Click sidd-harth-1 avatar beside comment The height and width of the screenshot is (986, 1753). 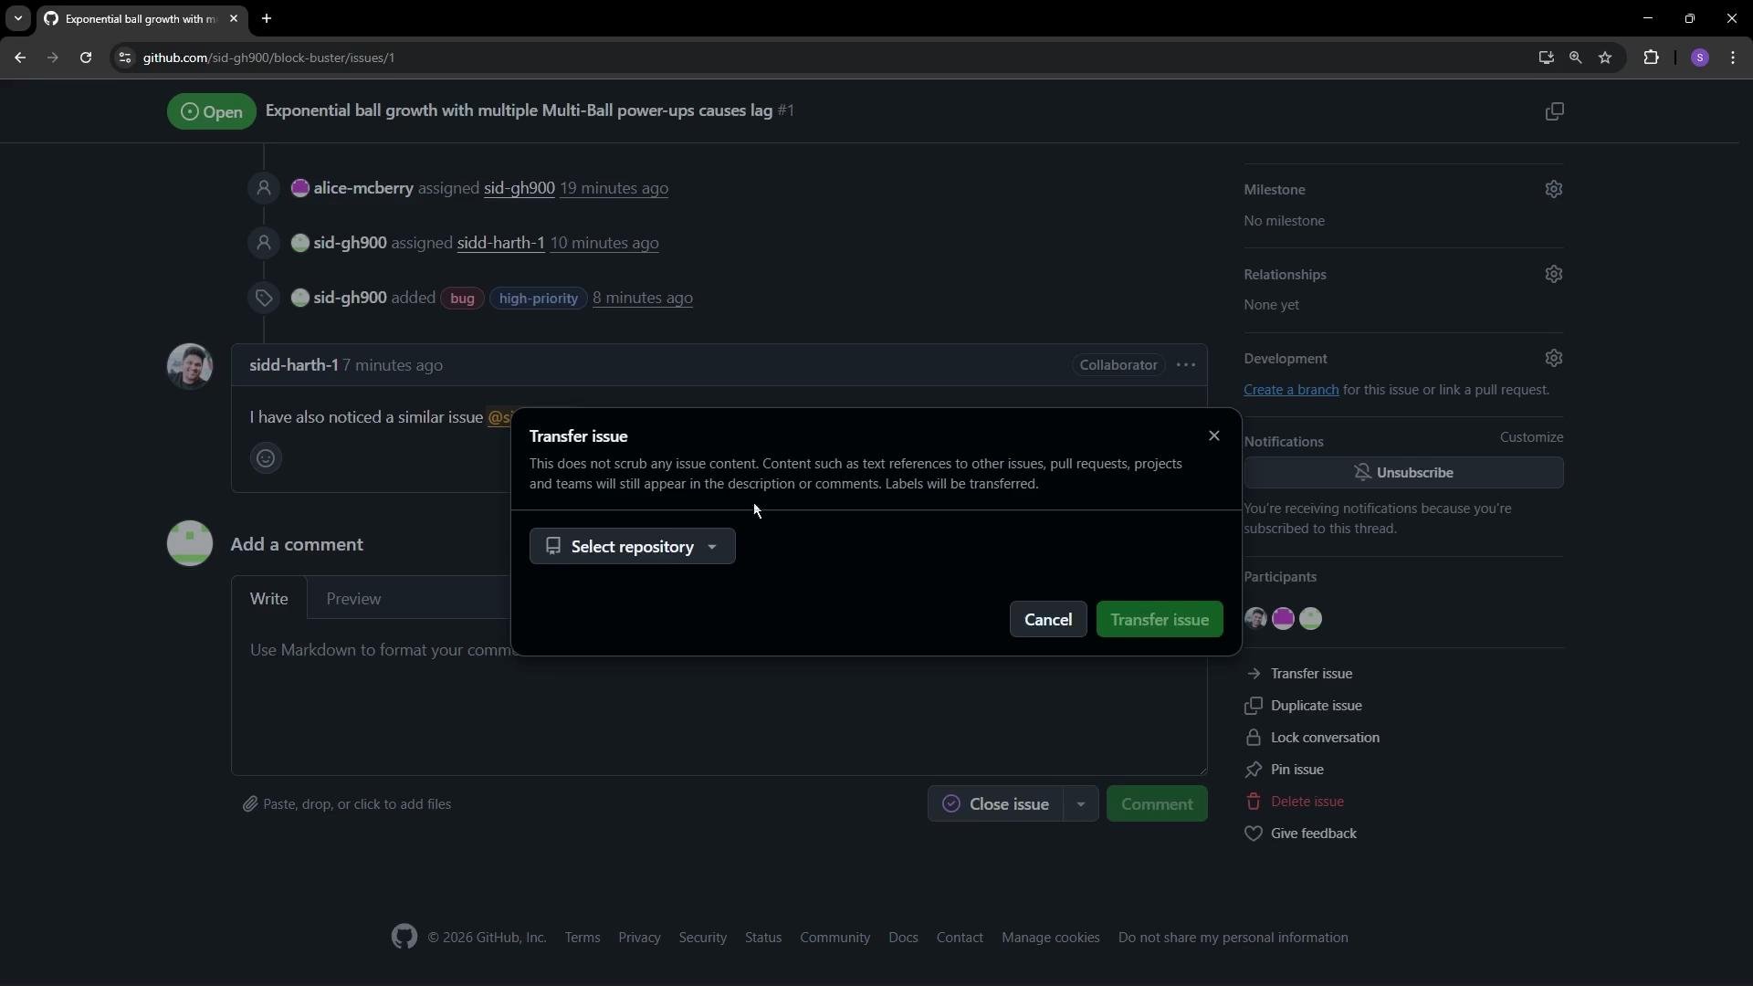click(190, 366)
